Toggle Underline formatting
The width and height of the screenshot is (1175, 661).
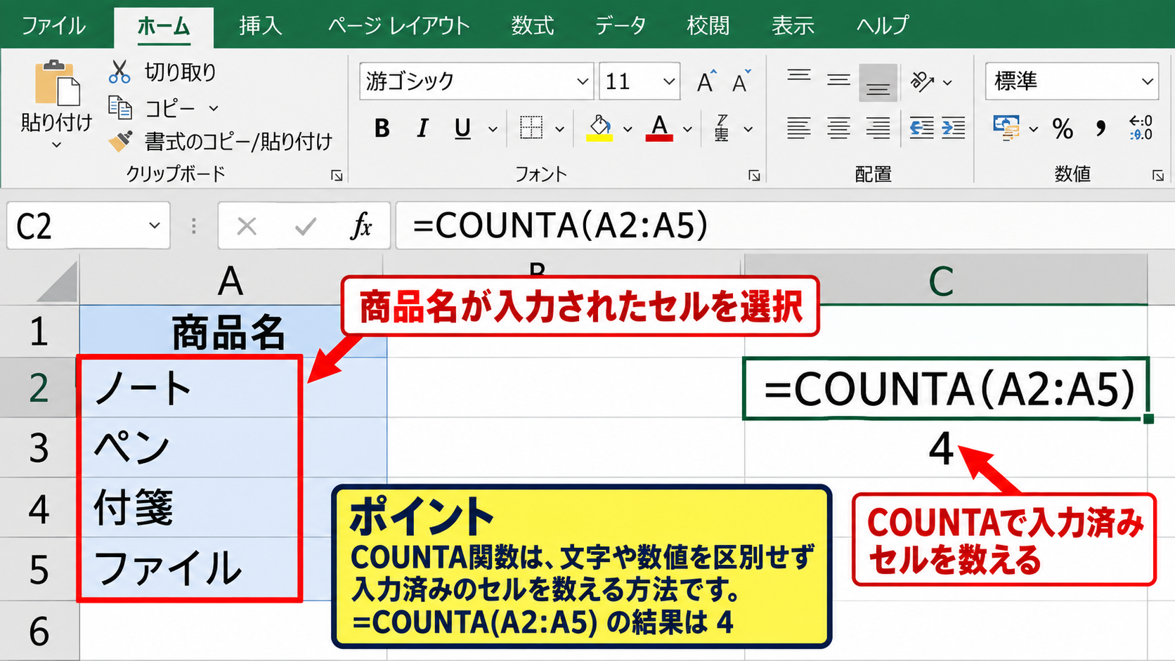click(462, 129)
